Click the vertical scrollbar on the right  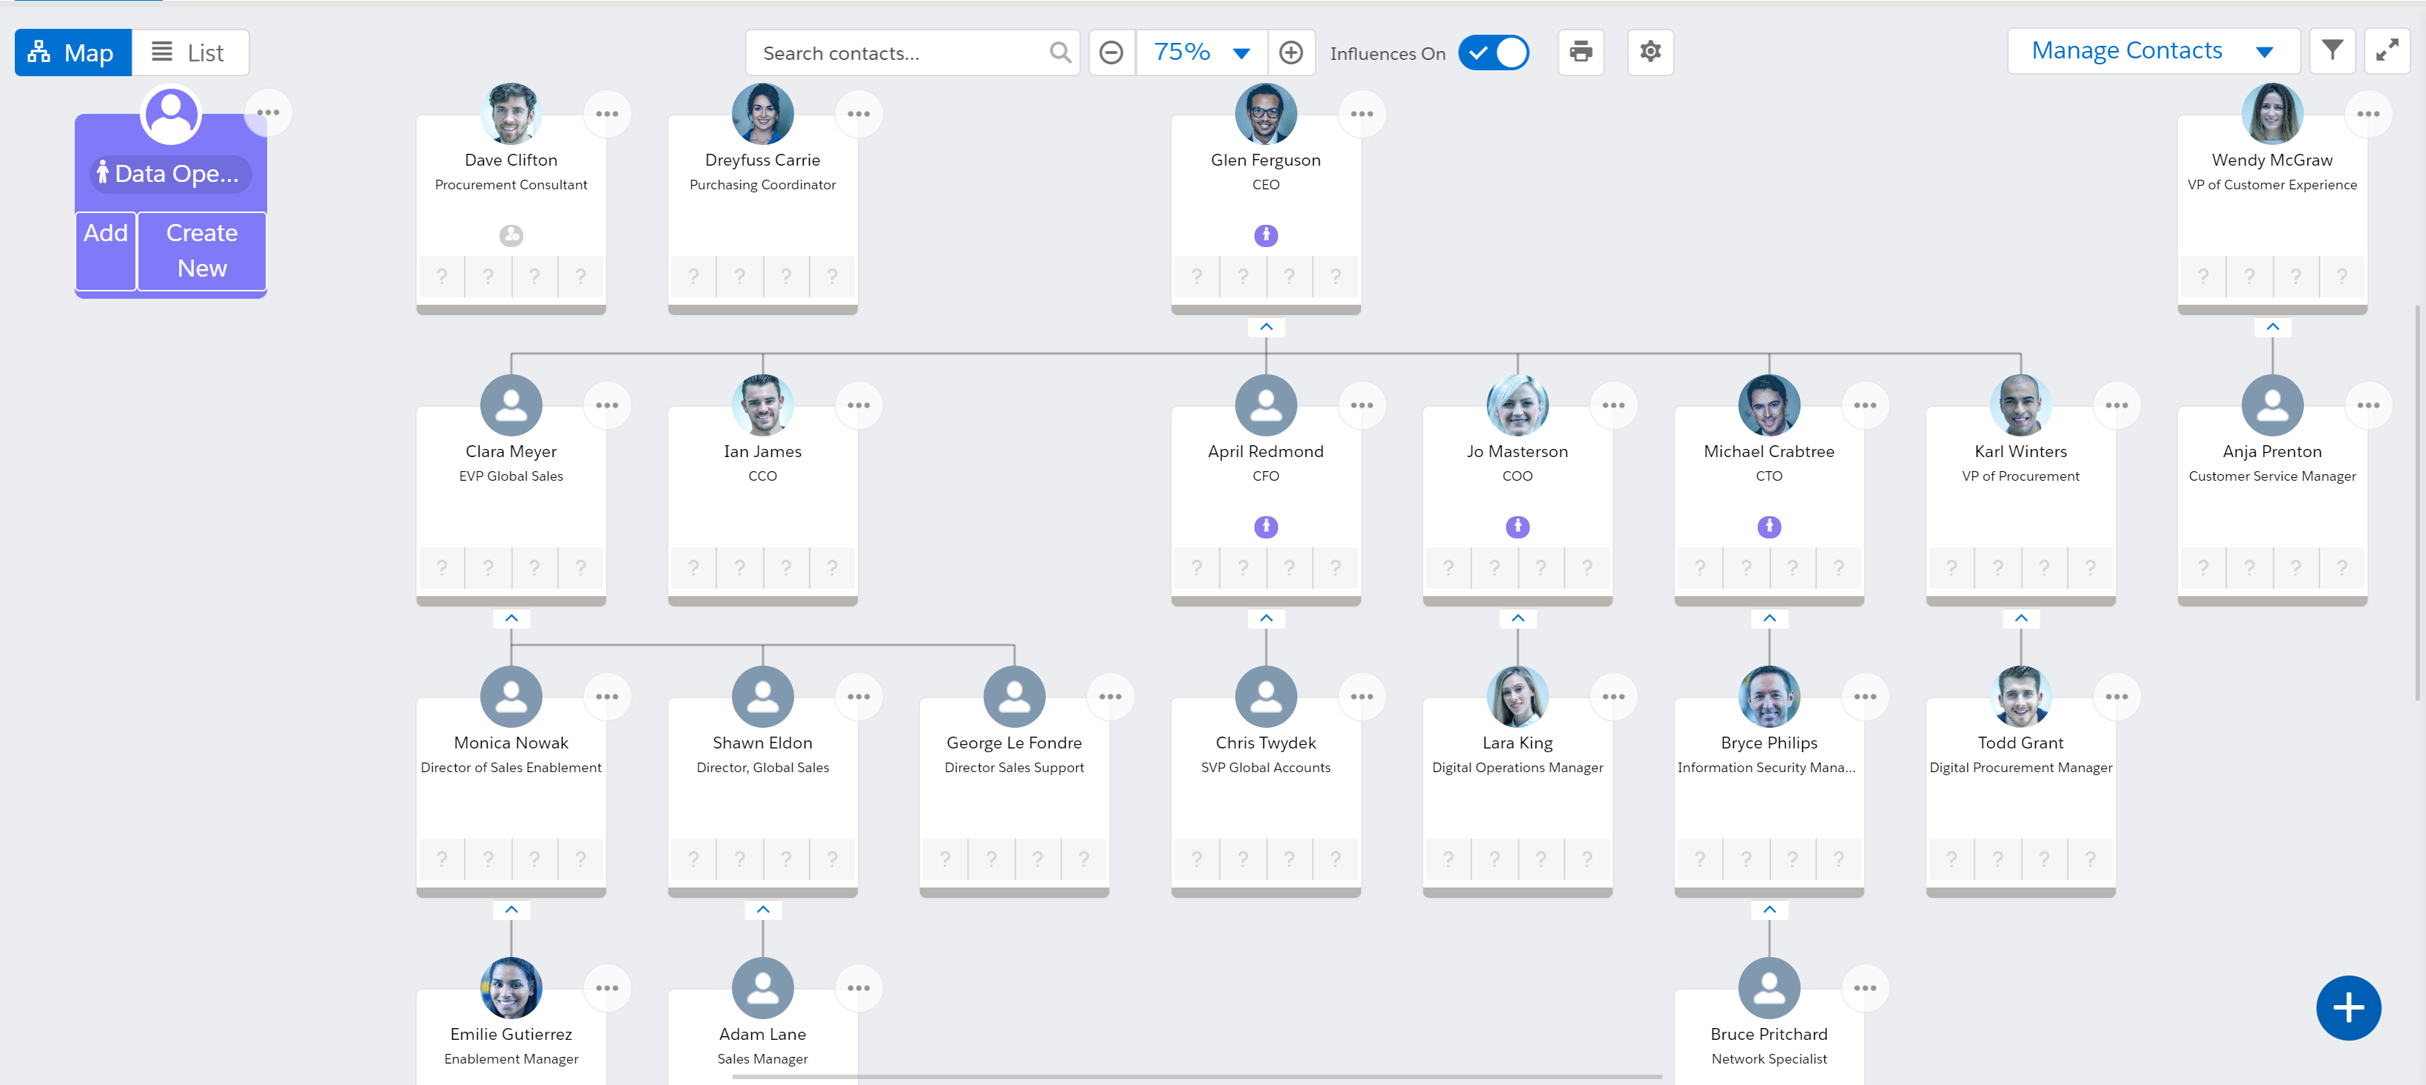tap(2416, 502)
